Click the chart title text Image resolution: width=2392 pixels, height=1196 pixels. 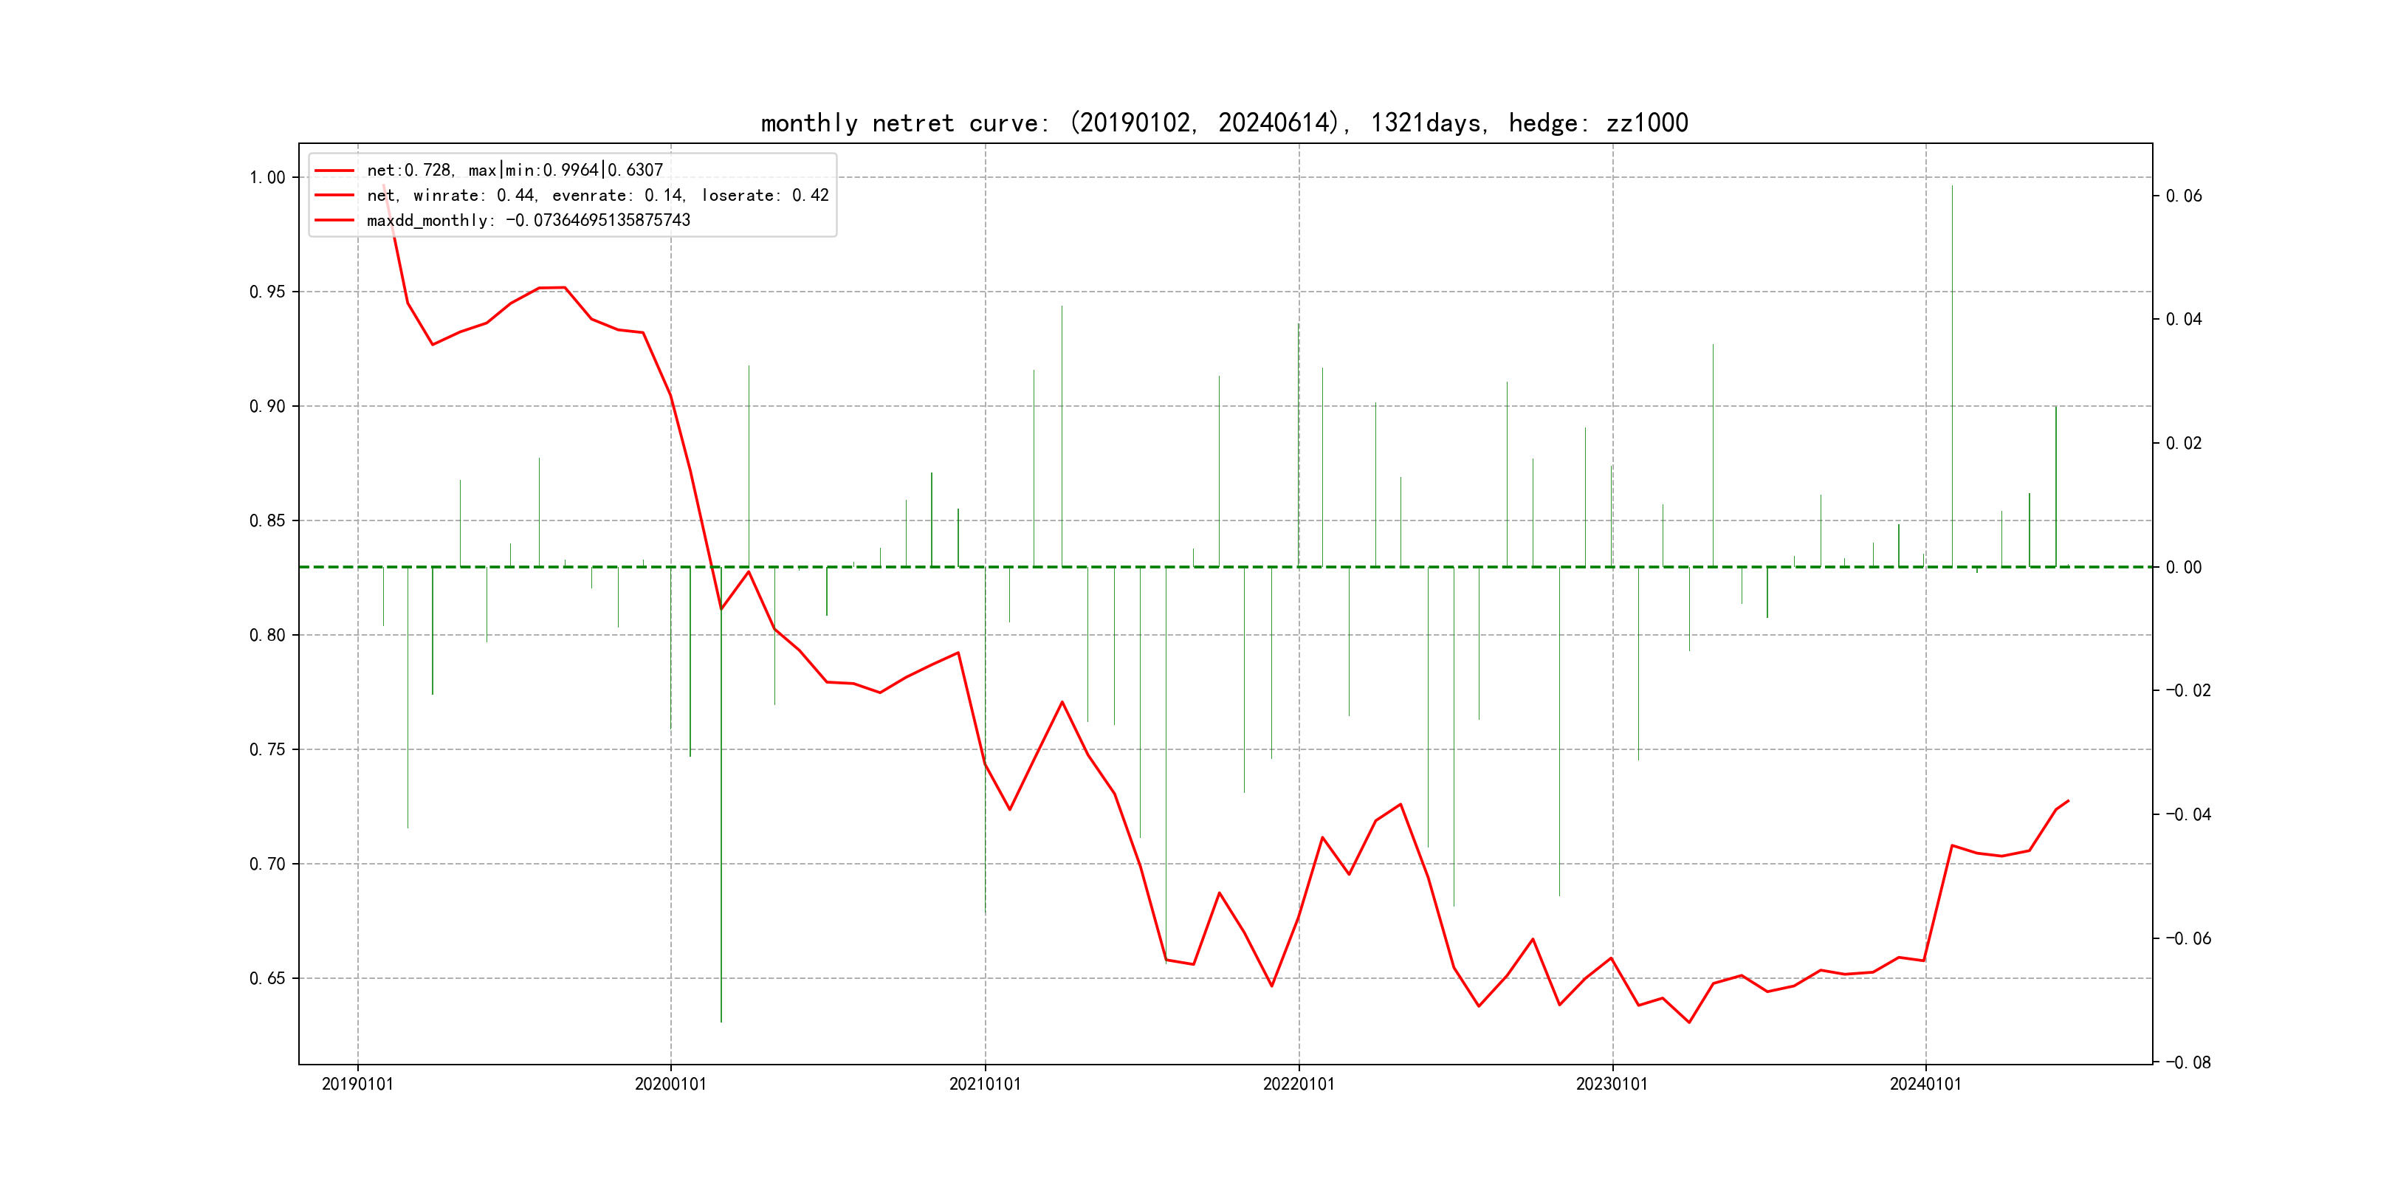(x=1224, y=123)
